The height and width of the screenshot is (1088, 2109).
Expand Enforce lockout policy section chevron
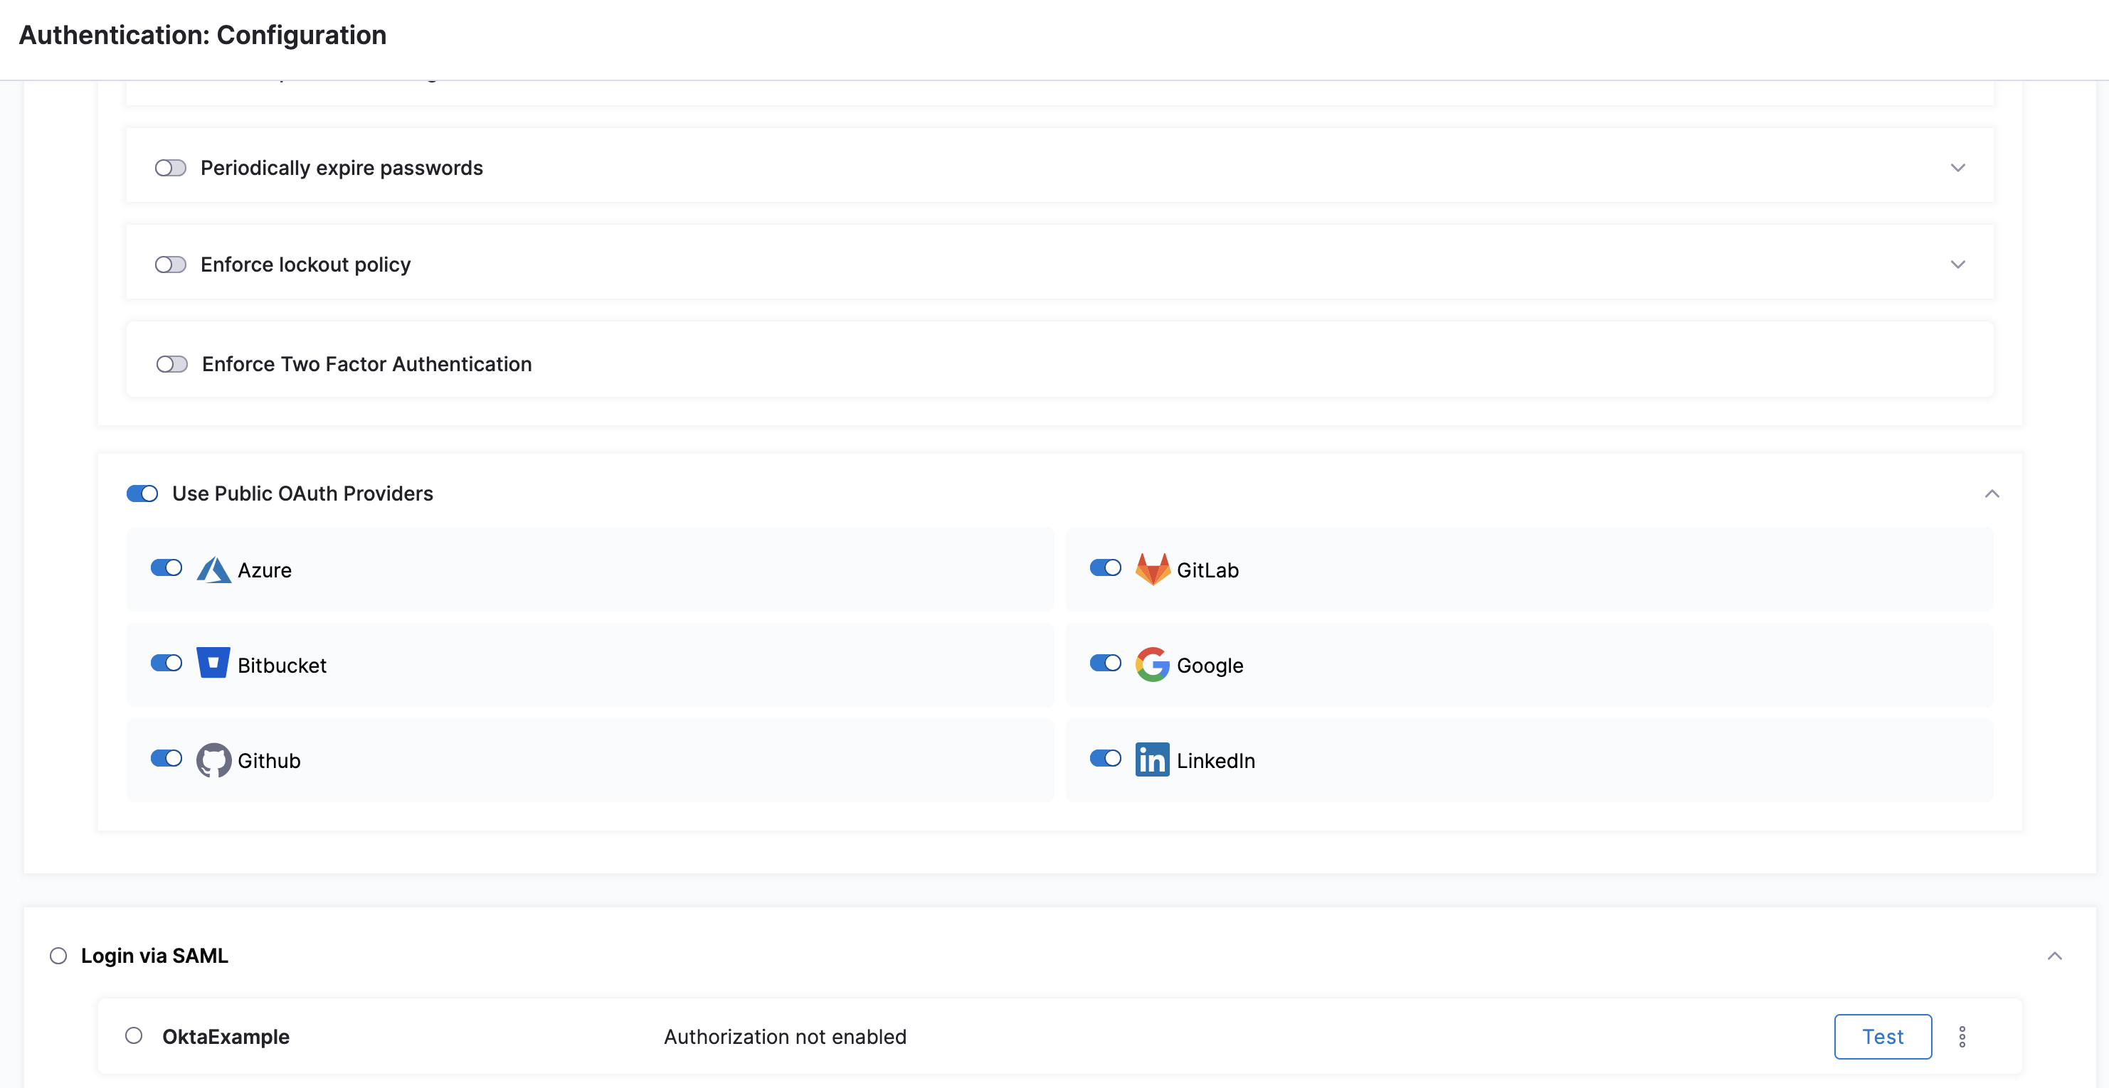coord(1957,265)
